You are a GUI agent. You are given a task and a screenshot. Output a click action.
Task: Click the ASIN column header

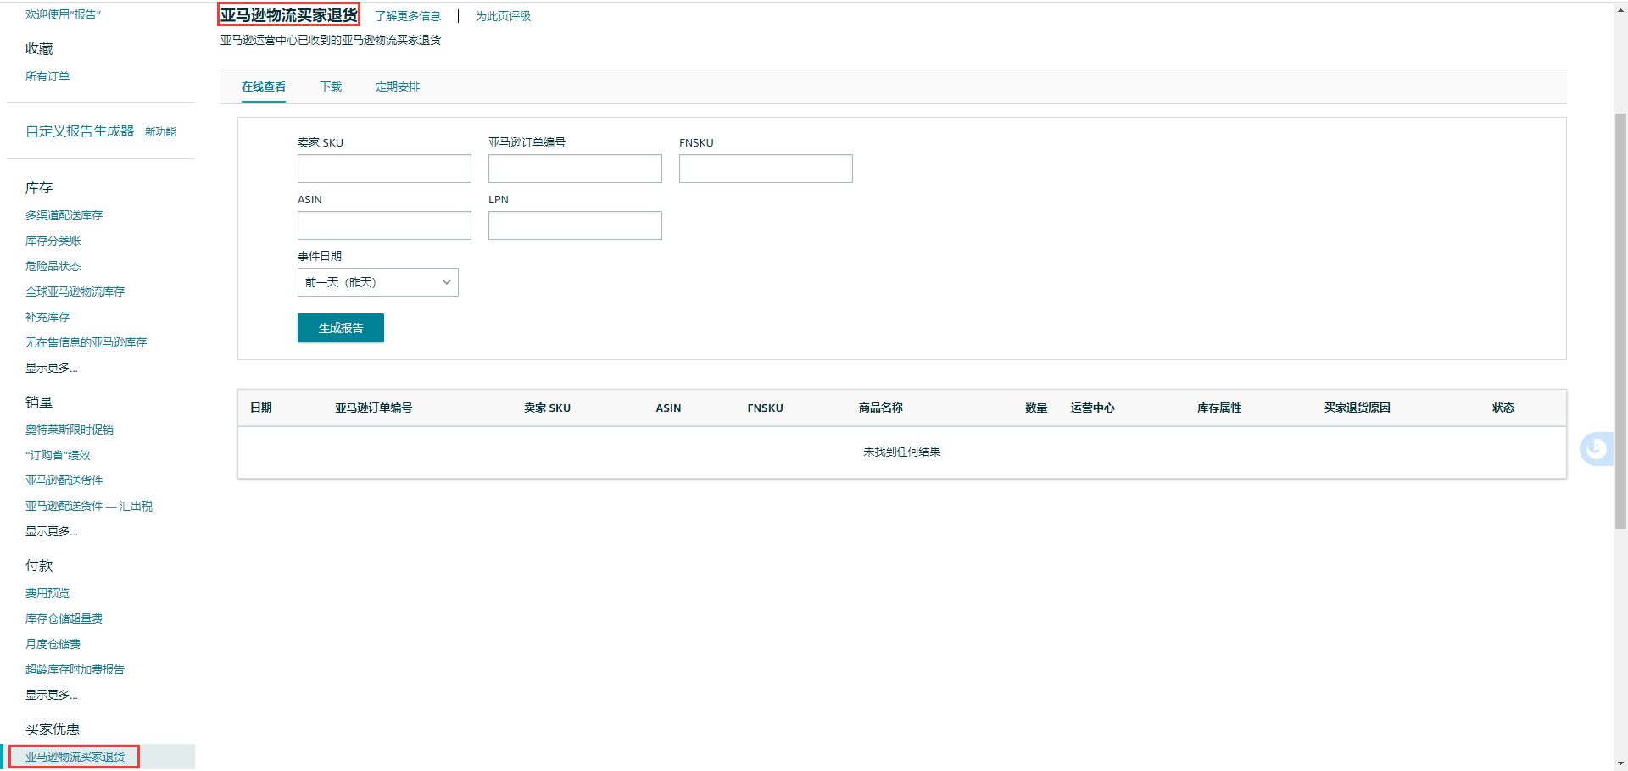pyautogui.click(x=668, y=408)
